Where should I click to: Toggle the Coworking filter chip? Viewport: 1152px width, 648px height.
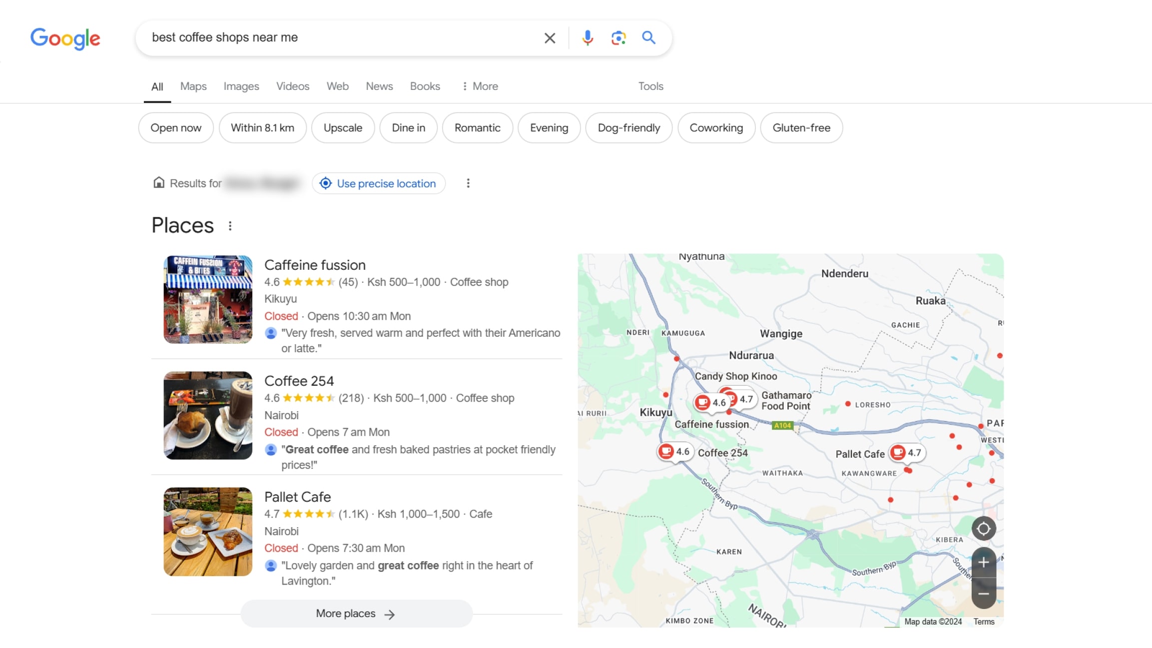716,128
